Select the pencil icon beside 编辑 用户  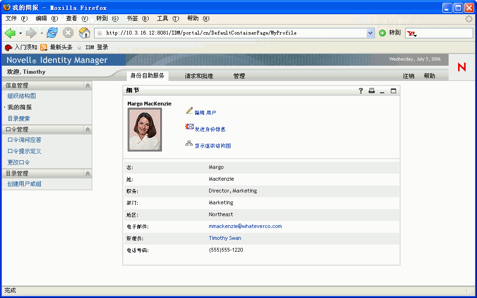click(189, 110)
